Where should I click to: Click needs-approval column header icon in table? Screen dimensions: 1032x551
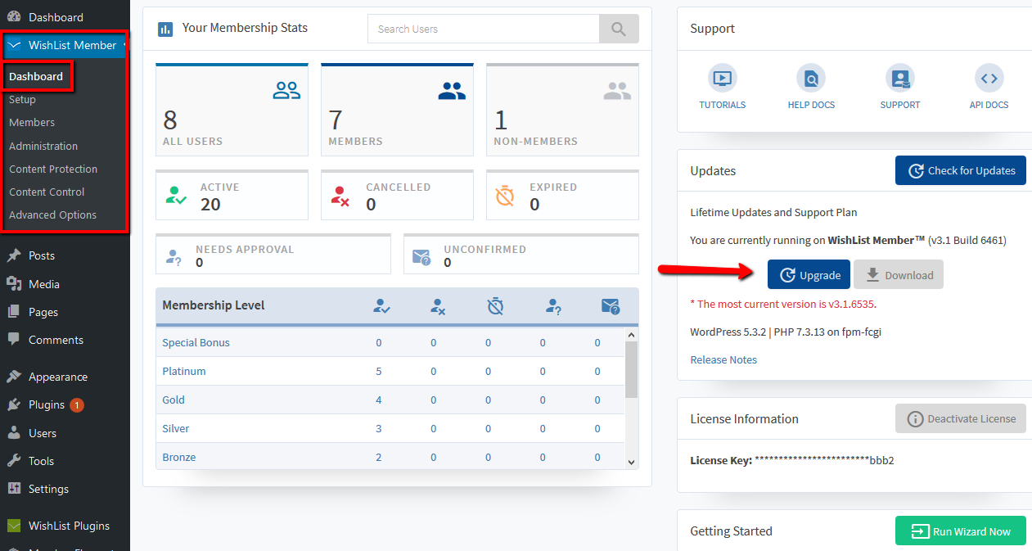553,306
